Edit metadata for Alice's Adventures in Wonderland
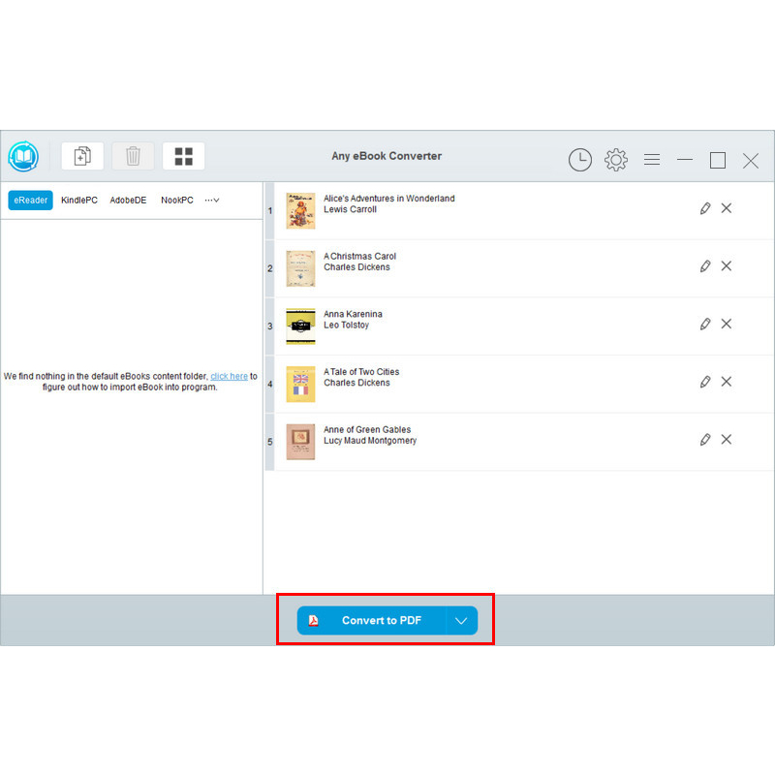The width and height of the screenshot is (775, 775). [x=705, y=208]
